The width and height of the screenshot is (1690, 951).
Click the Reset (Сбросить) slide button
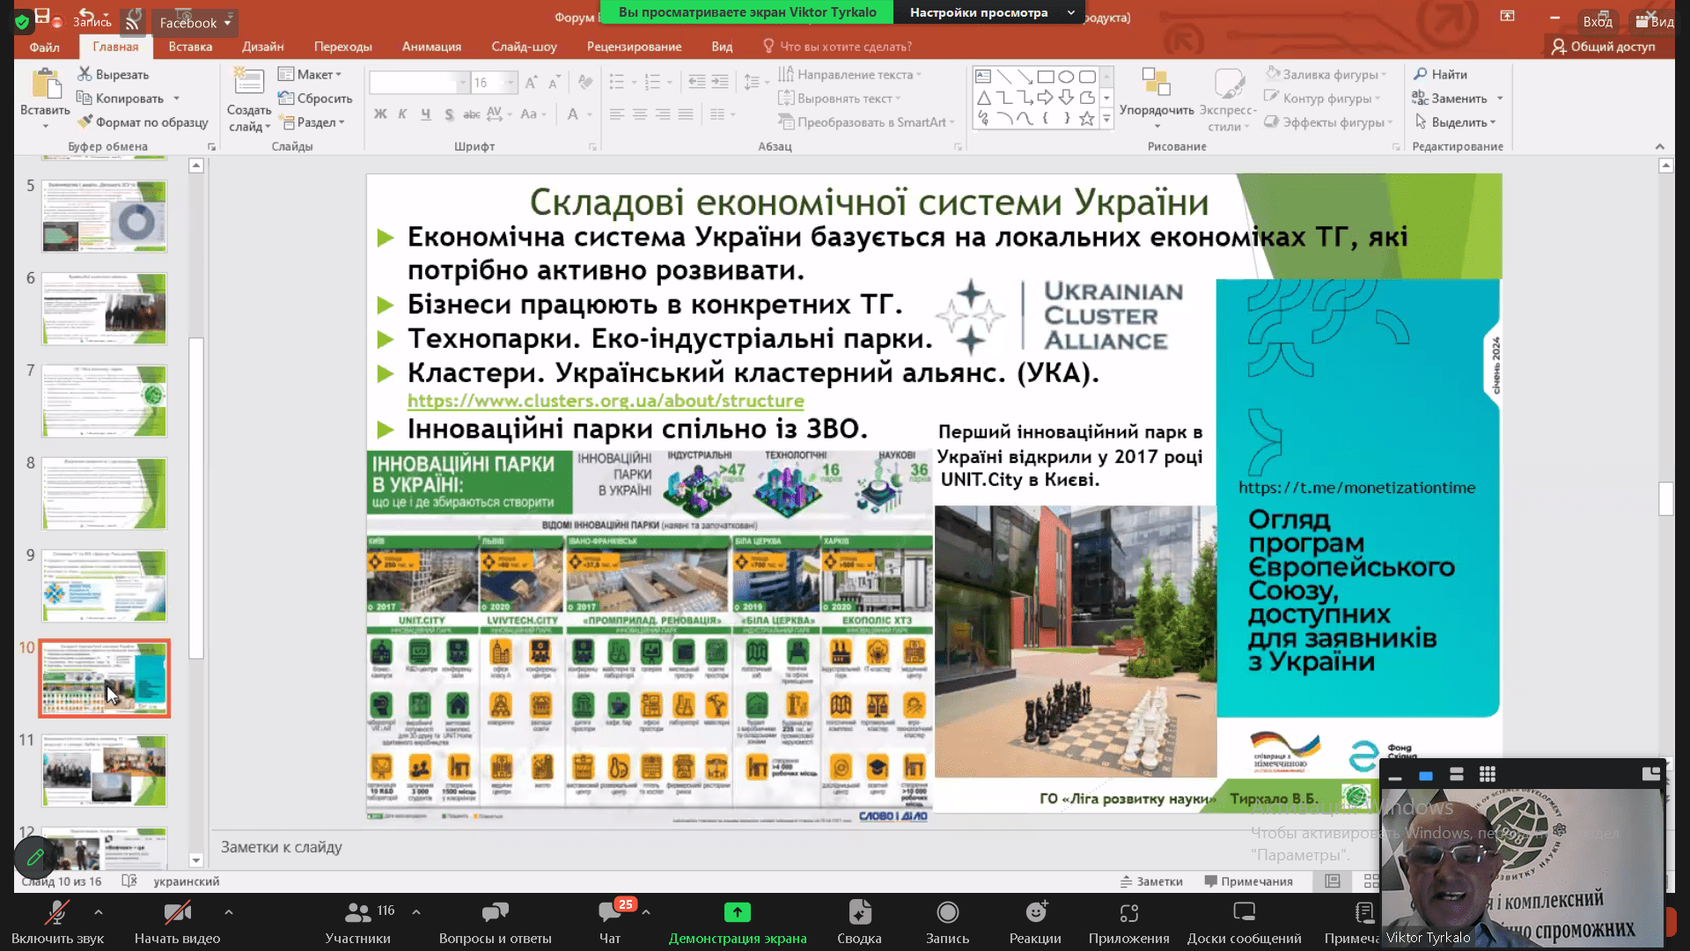[315, 98]
